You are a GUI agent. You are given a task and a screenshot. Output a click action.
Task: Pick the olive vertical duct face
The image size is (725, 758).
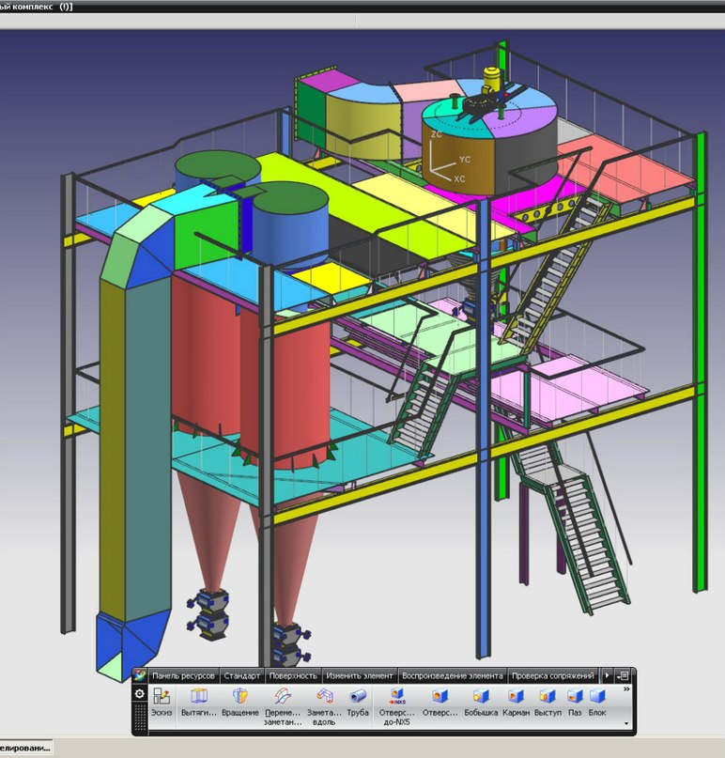113,450
